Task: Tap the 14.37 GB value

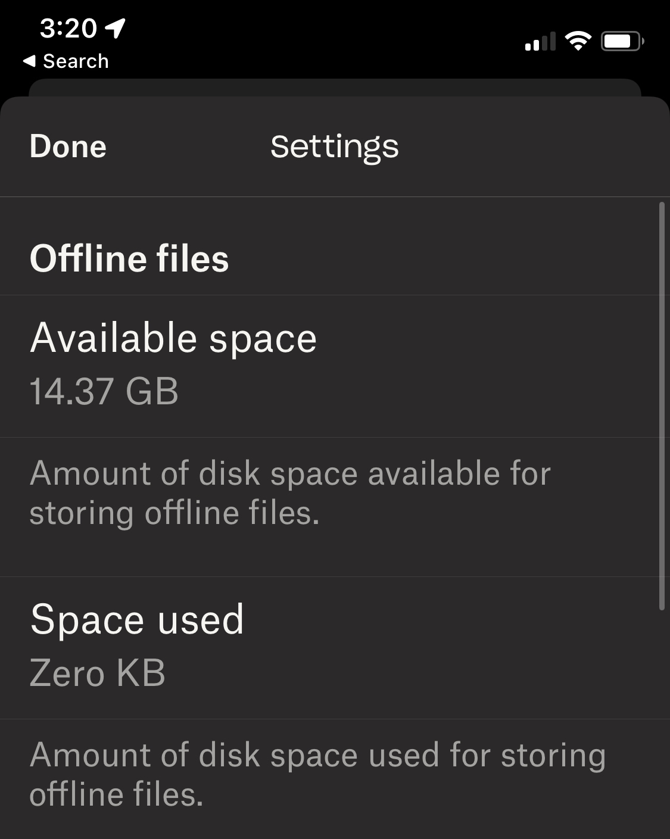Action: pyautogui.click(x=104, y=391)
